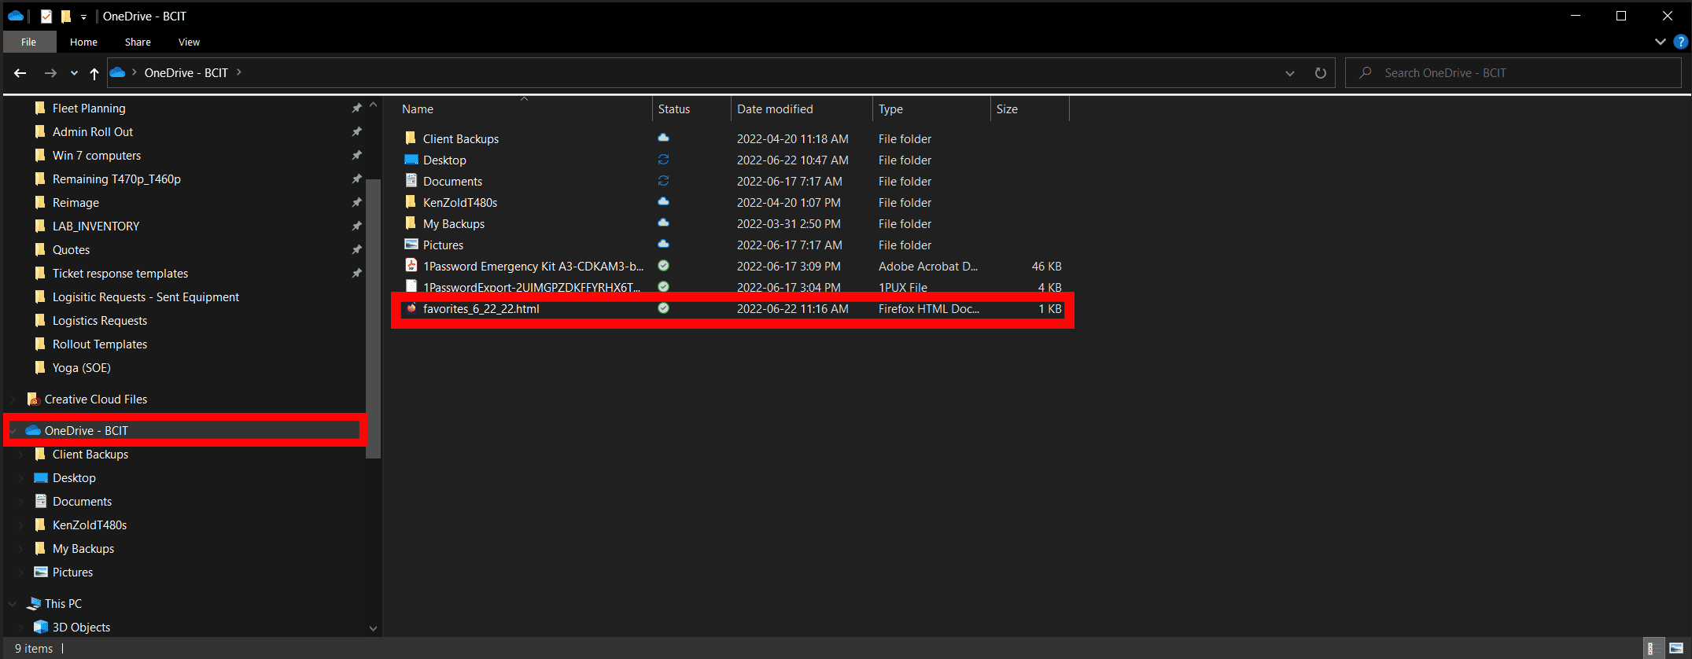Refresh the OneDrive - BCIT folder

click(x=1320, y=73)
